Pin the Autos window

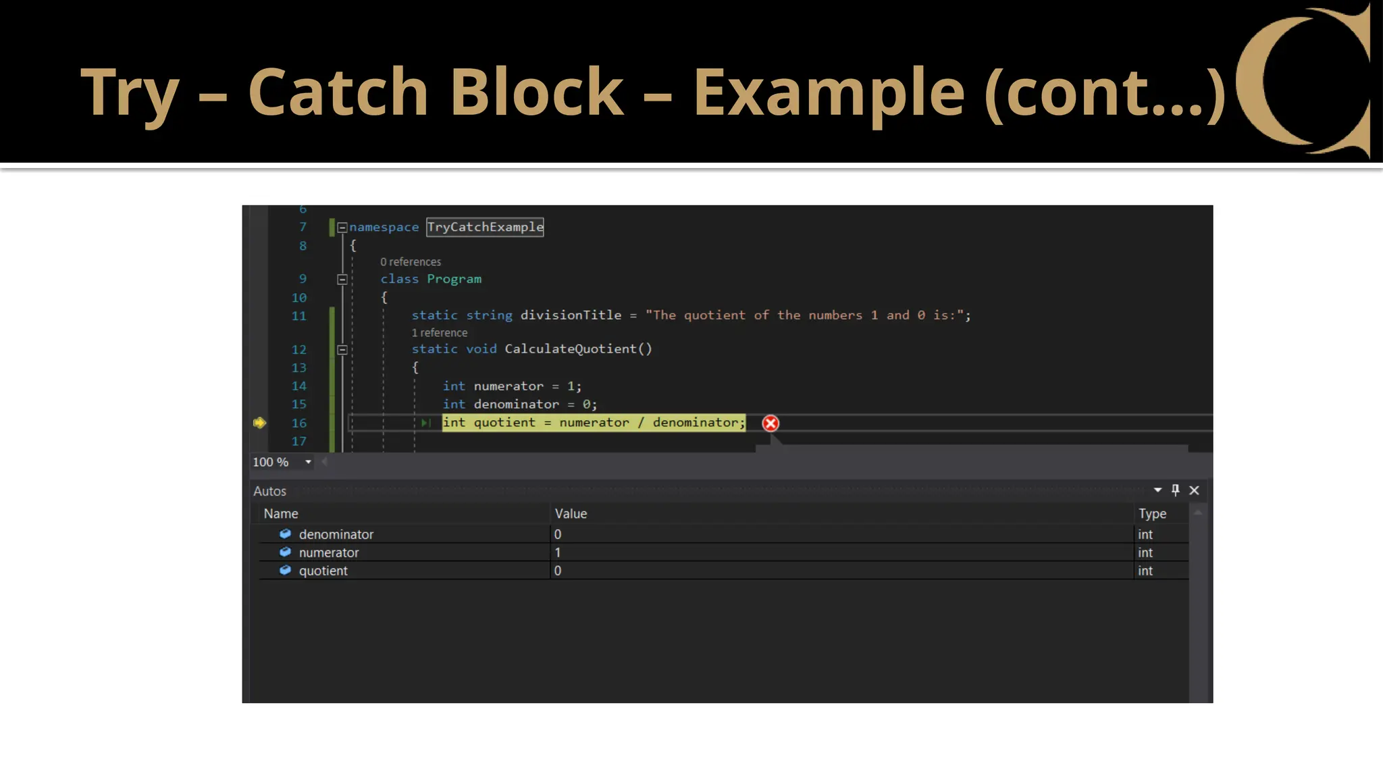point(1176,490)
